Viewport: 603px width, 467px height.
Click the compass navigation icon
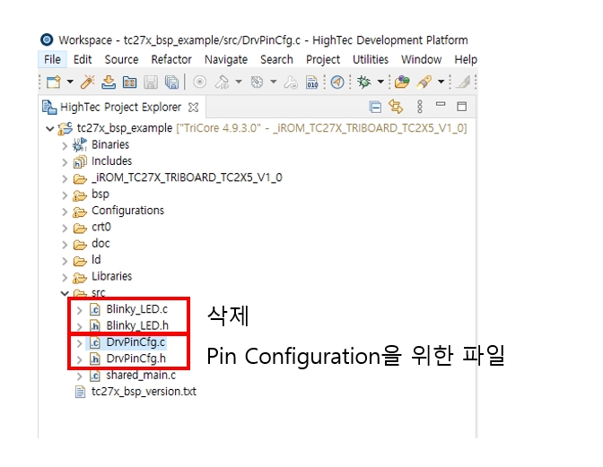(x=337, y=82)
